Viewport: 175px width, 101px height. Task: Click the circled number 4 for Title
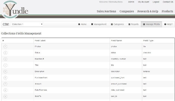pos(5,65)
